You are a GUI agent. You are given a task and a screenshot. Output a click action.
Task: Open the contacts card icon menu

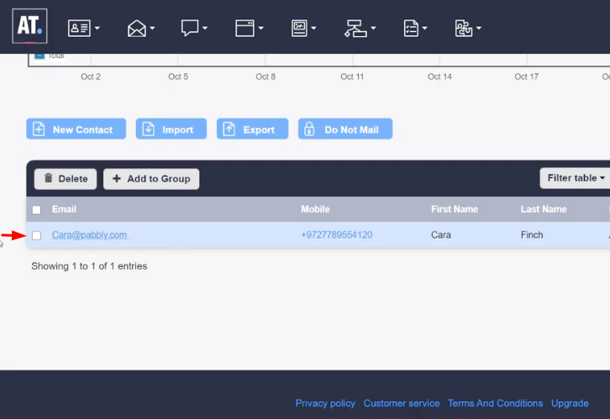click(79, 29)
